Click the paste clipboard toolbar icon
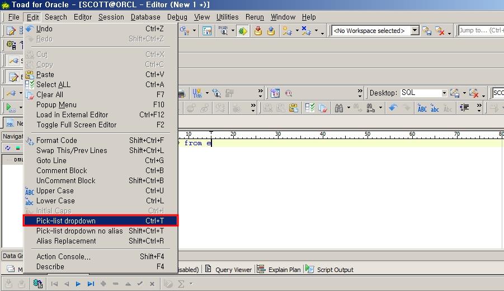Screen dimensions: 504x291 click(293, 108)
